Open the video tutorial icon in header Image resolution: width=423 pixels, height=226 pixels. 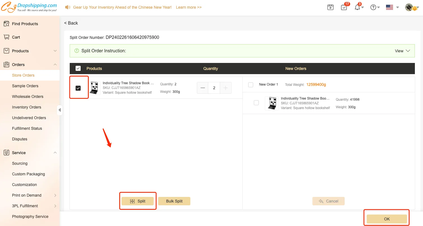[331, 8]
